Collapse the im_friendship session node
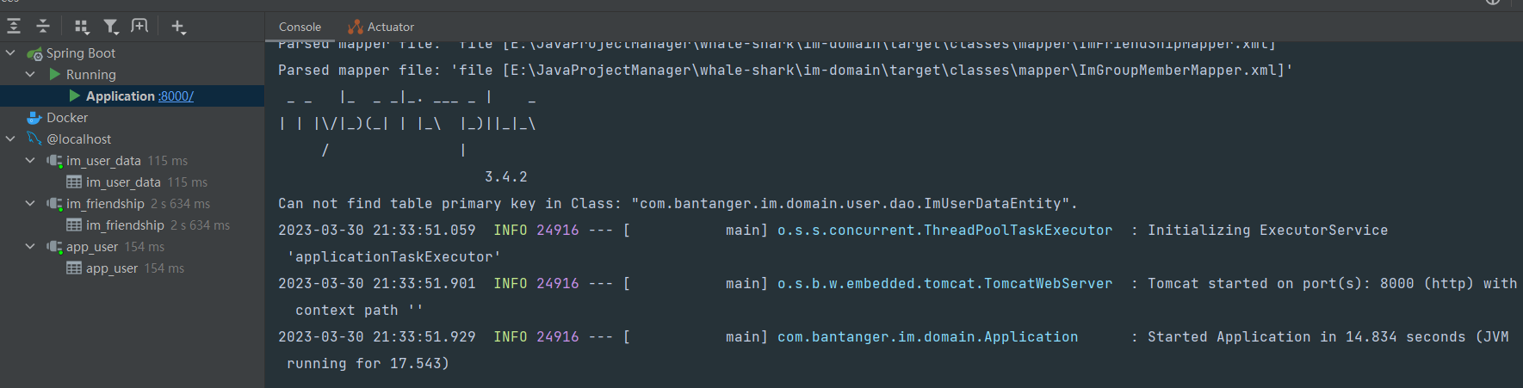1523x388 pixels. pyautogui.click(x=30, y=204)
